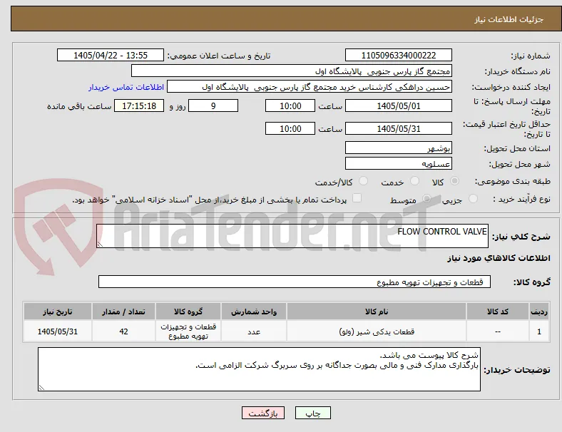Click the resize handle of description box
The height and width of the screenshot is (432, 562).
(x=100, y=245)
